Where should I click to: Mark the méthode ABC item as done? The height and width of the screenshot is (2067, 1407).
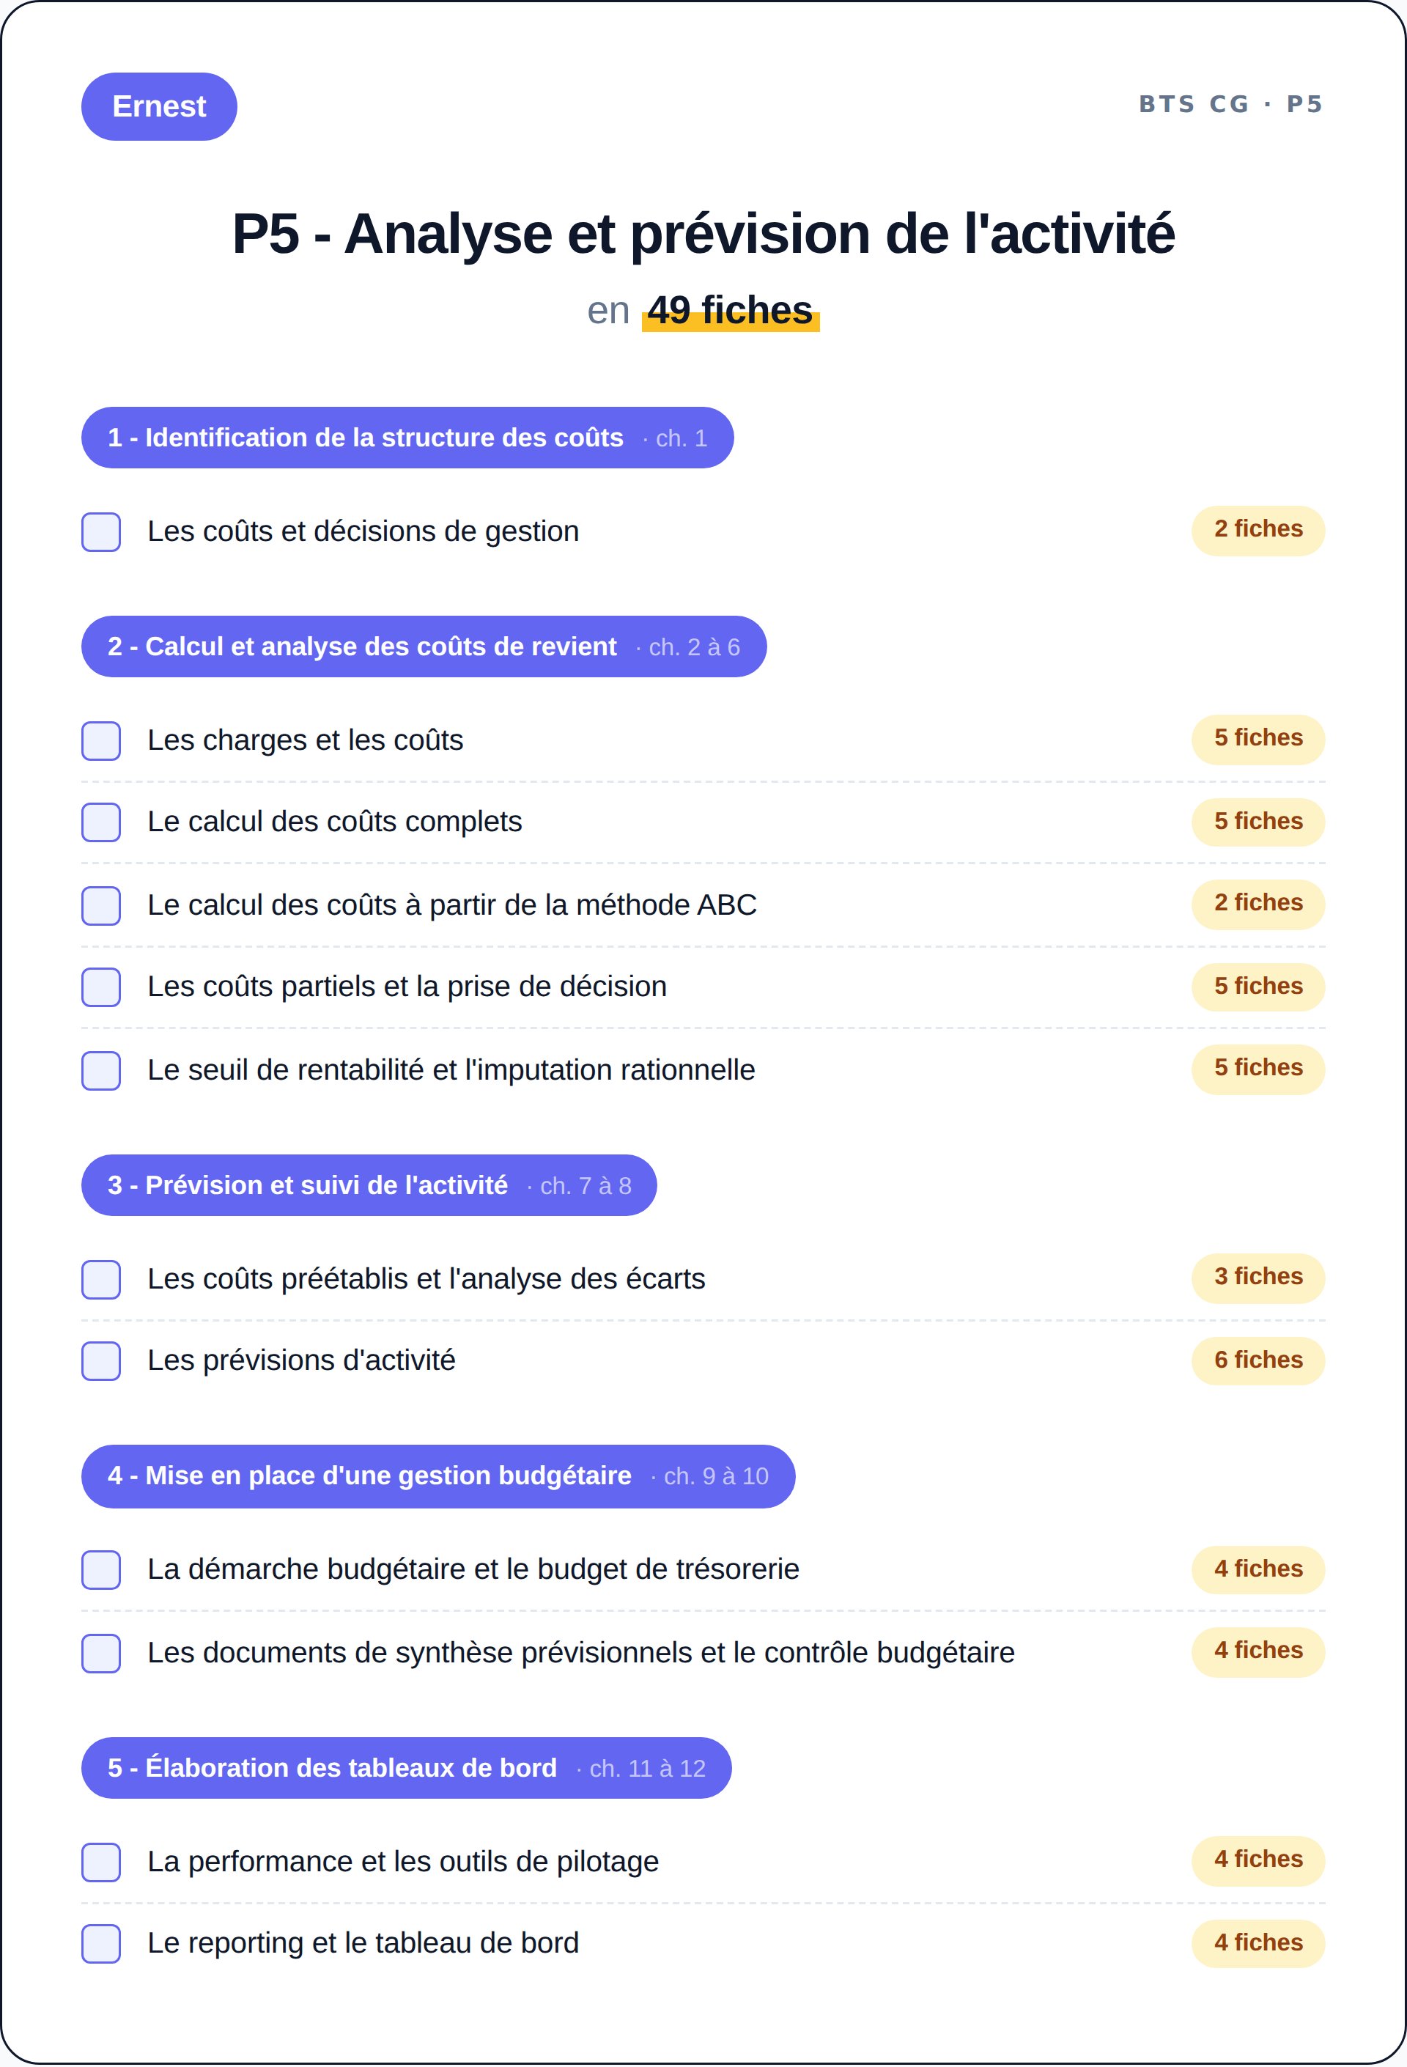point(101,905)
